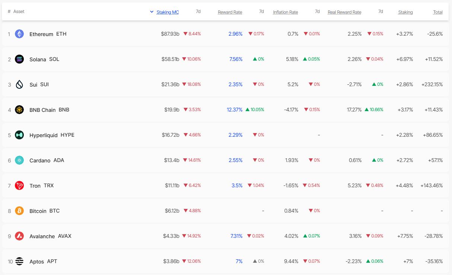Open Ethereum's 2.96% reward rate link
Image resolution: width=452 pixels, height=275 pixels.
click(235, 34)
